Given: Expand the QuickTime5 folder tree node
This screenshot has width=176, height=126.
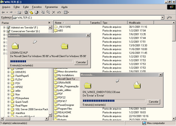Looking at the screenshot, I should 8,102.
